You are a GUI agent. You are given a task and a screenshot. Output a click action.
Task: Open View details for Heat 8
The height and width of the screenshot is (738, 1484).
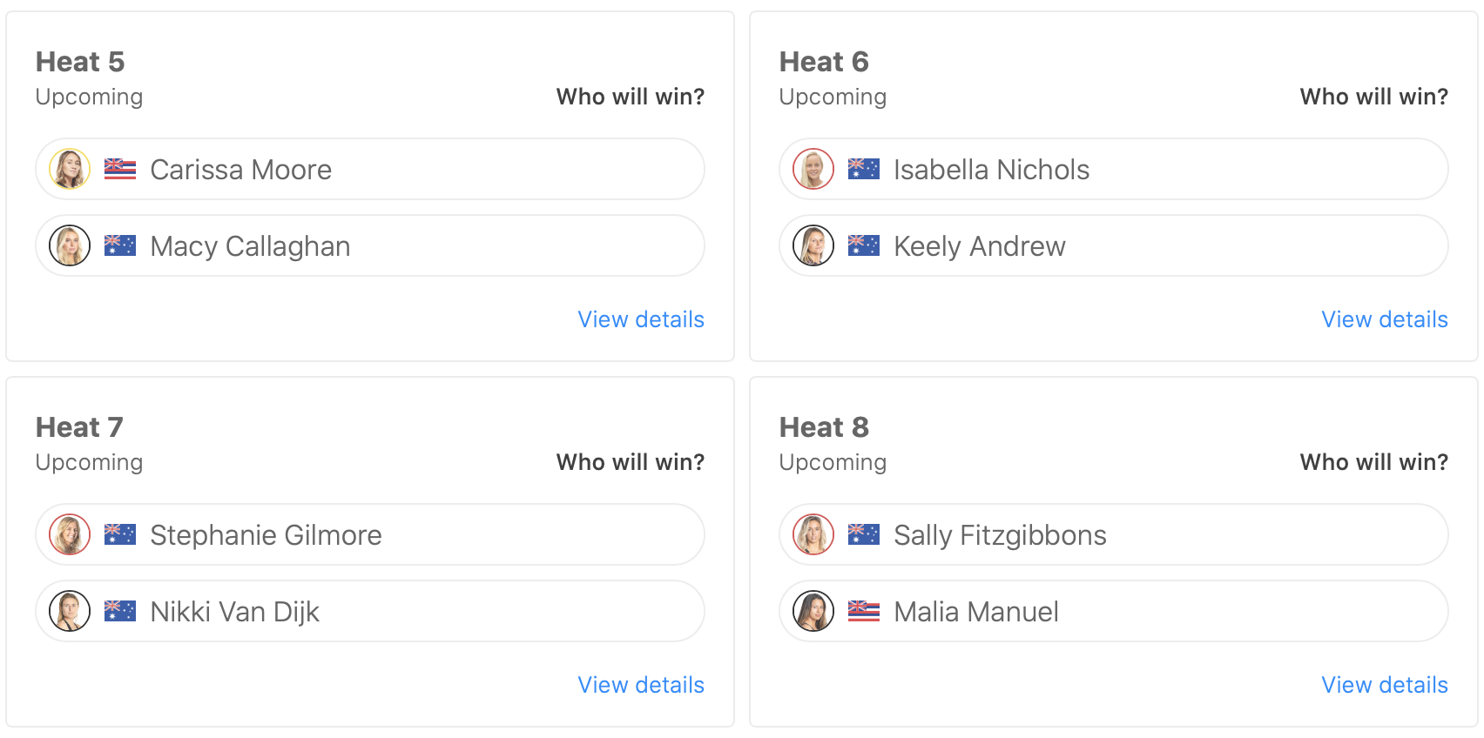click(x=1385, y=685)
